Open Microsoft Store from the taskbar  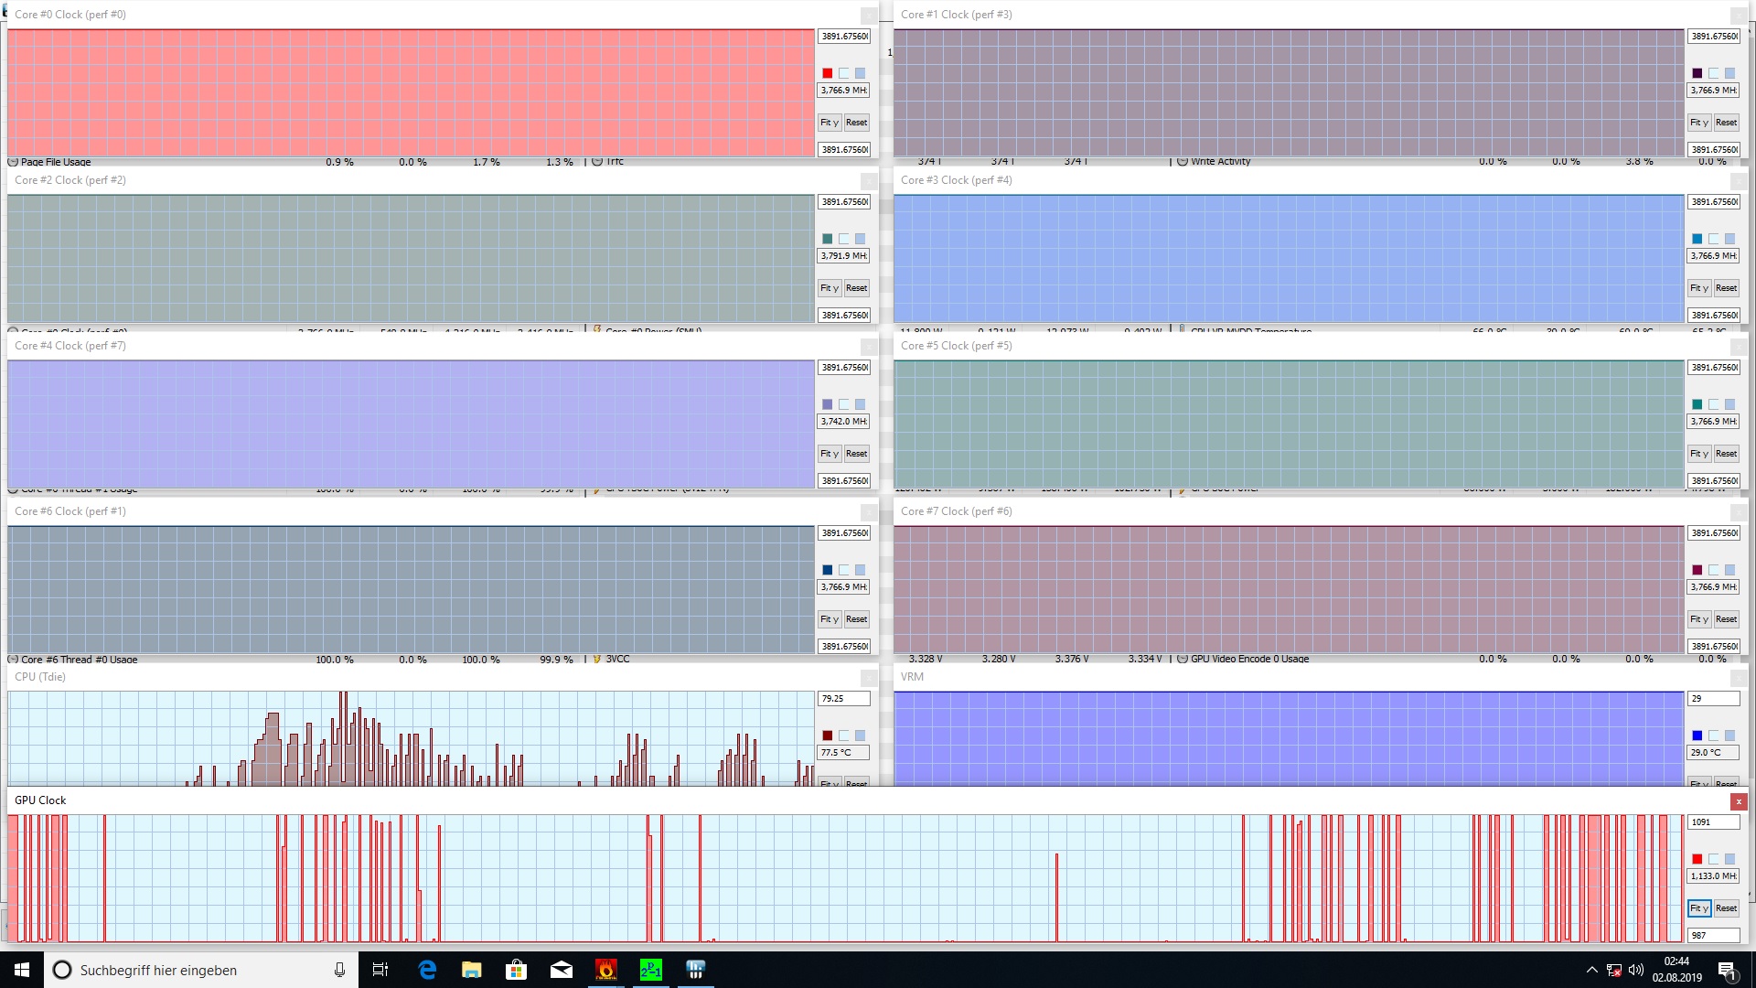(517, 970)
